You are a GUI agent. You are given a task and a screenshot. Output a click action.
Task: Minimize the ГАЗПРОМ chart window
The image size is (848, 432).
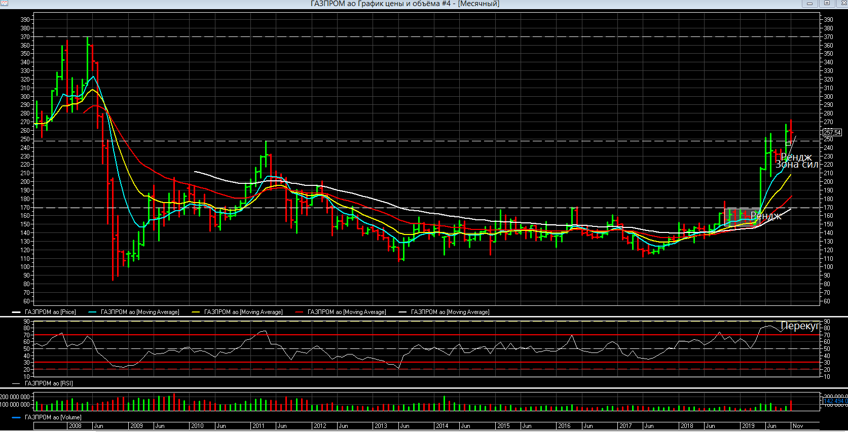click(809, 3)
